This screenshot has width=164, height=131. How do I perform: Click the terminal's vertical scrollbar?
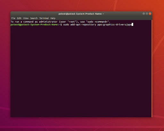pos(152,68)
